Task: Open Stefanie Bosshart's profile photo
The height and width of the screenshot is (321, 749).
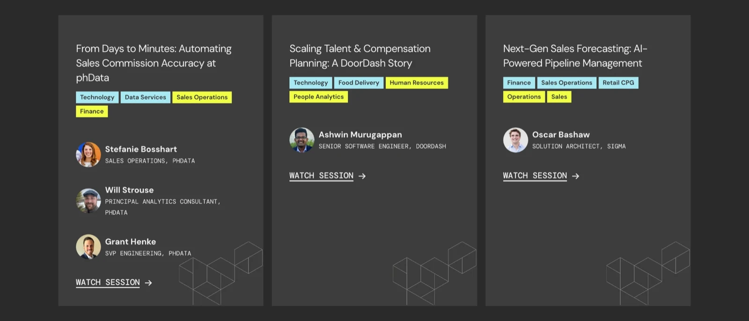Action: pos(88,154)
